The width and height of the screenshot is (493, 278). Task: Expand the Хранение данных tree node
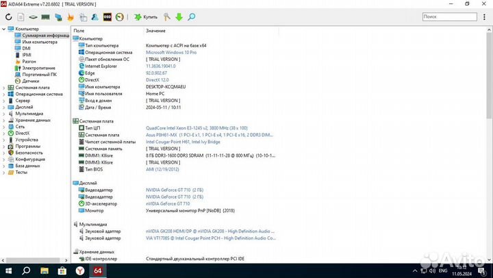(5, 120)
